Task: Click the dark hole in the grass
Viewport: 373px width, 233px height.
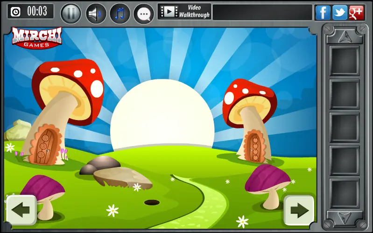Action: click(152, 203)
